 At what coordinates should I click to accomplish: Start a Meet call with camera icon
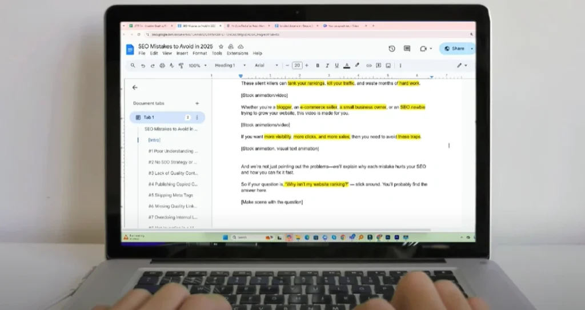click(423, 49)
